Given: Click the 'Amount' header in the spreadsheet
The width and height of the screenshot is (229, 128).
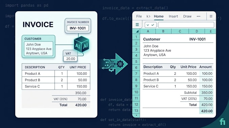Looking at the screenshot, I should click(205, 67).
